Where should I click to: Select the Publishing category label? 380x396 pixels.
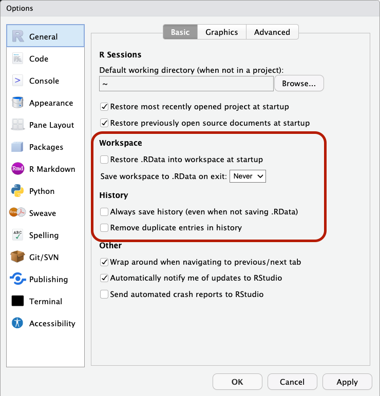coord(49,280)
